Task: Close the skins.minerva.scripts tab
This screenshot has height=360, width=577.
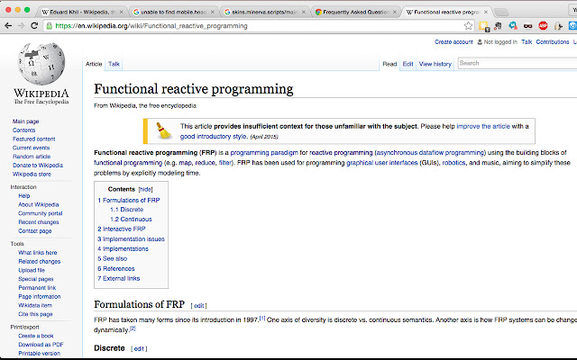Action: (x=303, y=12)
